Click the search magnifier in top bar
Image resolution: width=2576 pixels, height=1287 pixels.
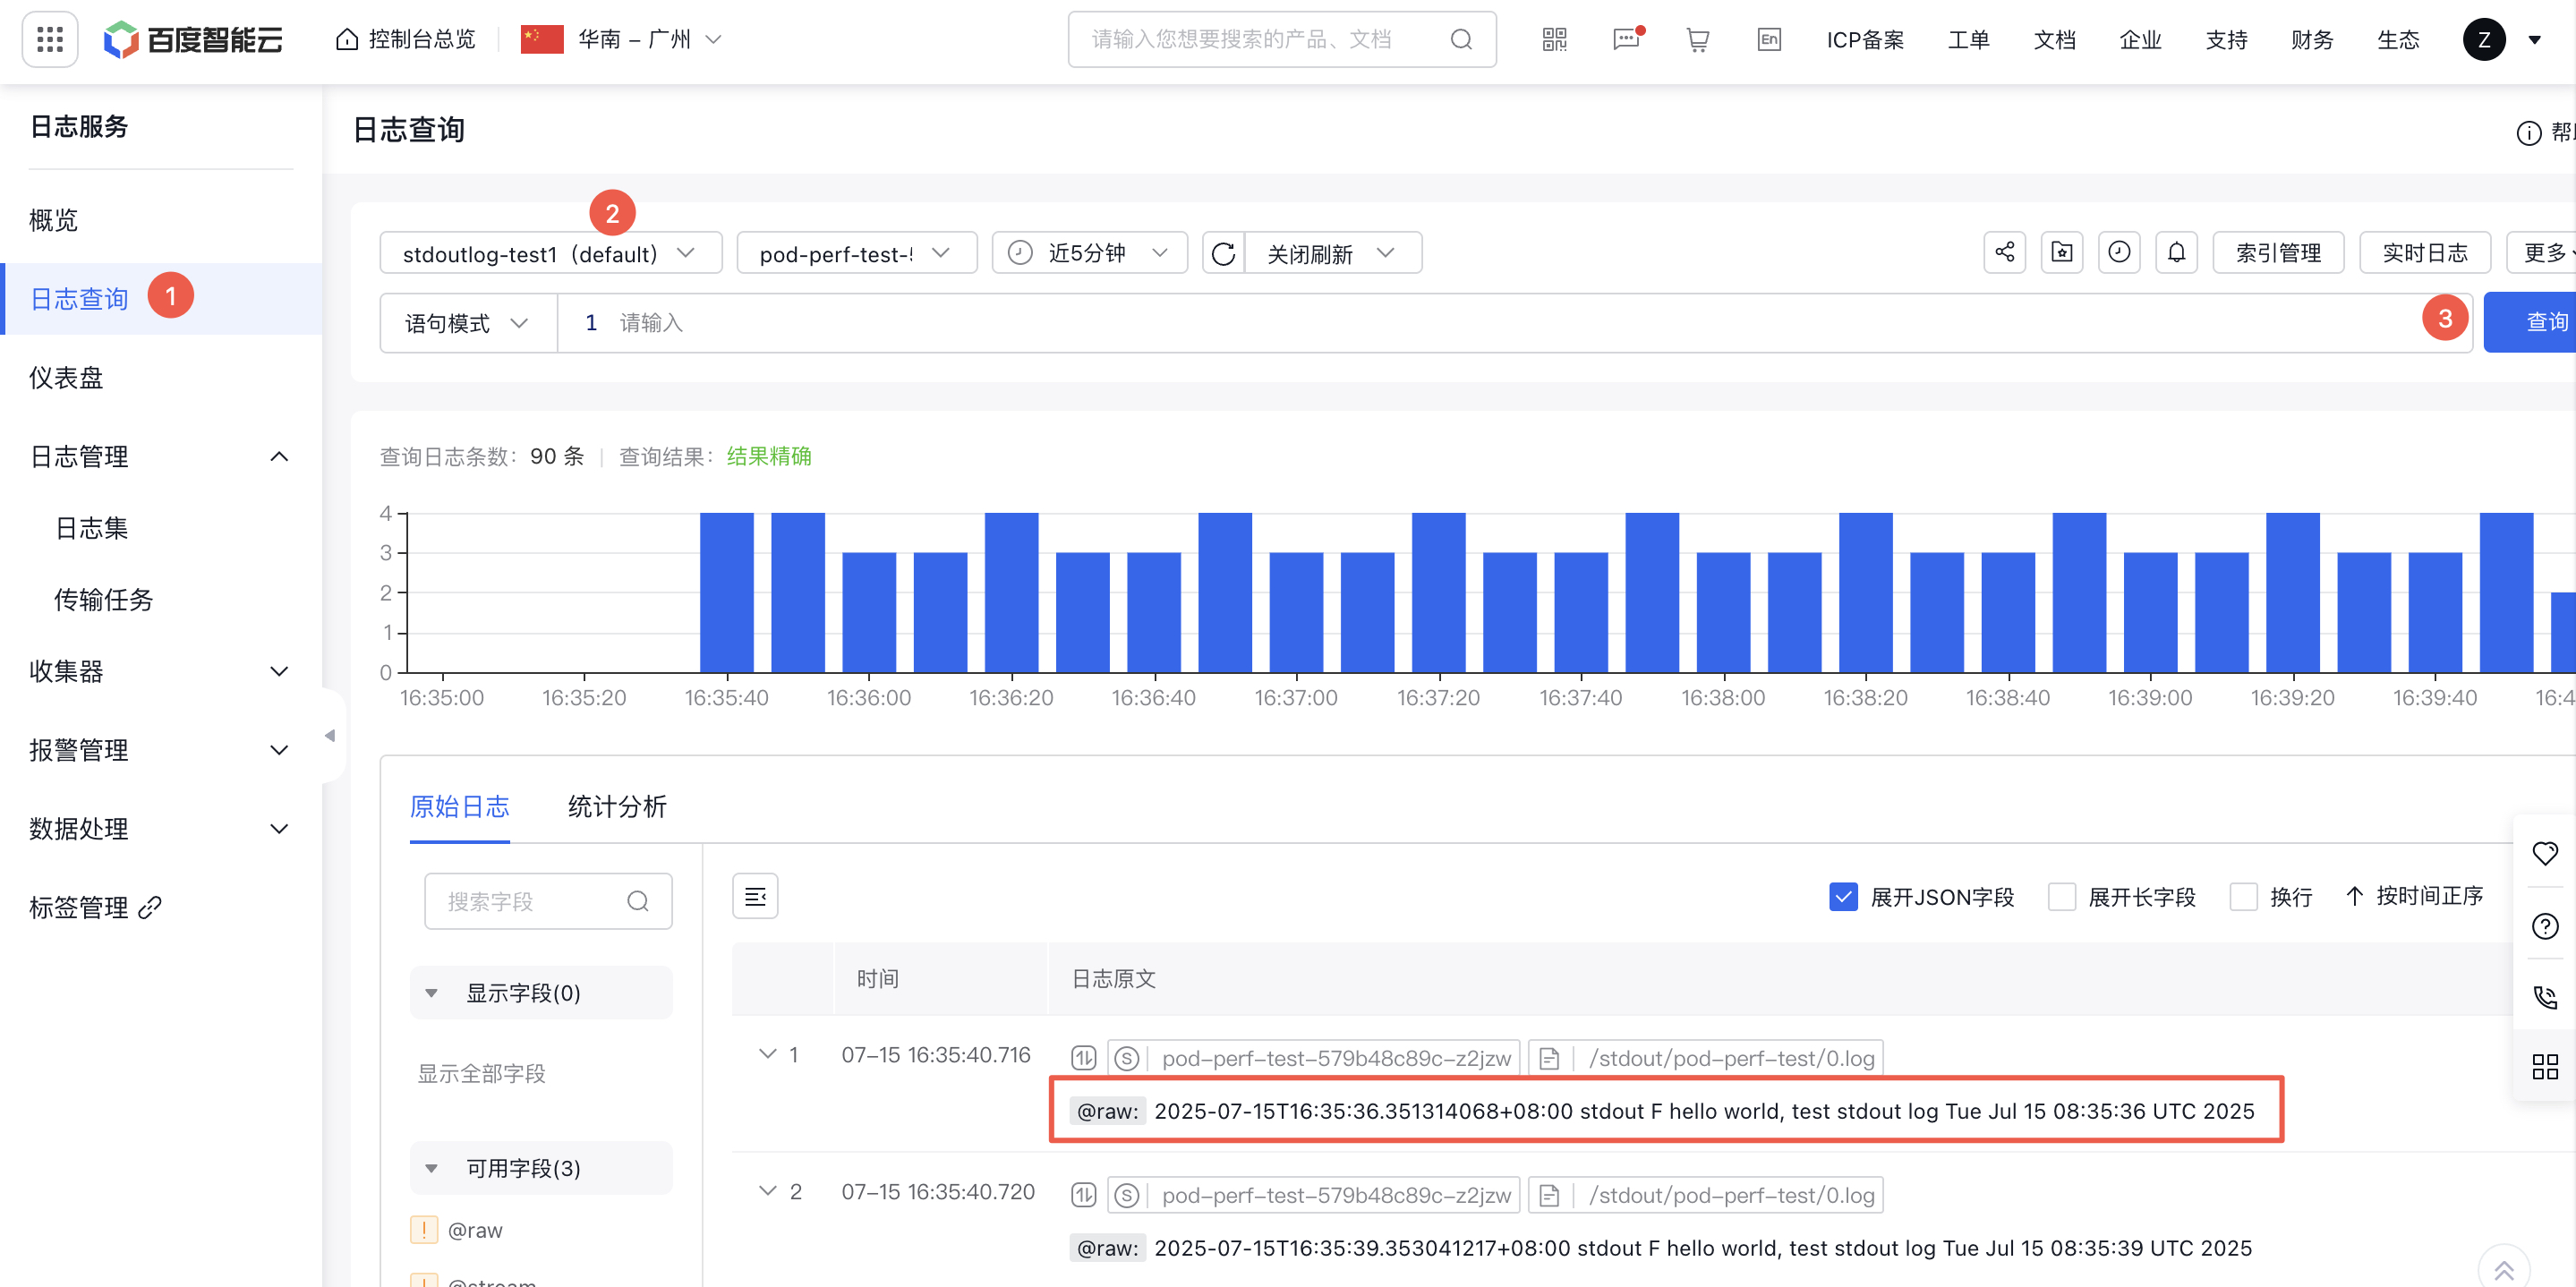click(1461, 40)
